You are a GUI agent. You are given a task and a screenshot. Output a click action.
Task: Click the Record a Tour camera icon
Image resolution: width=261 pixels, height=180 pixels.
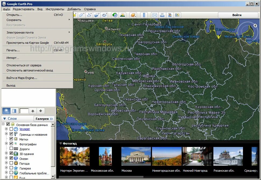(x=104, y=15)
